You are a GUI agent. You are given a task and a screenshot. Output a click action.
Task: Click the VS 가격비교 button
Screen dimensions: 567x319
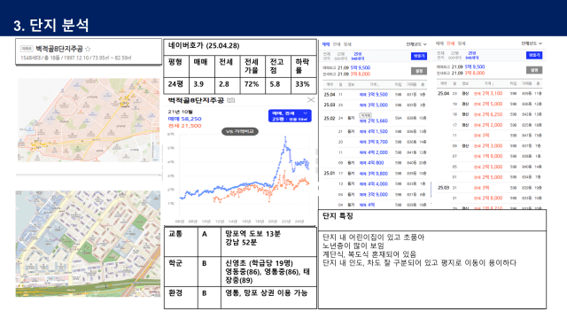[x=240, y=131]
